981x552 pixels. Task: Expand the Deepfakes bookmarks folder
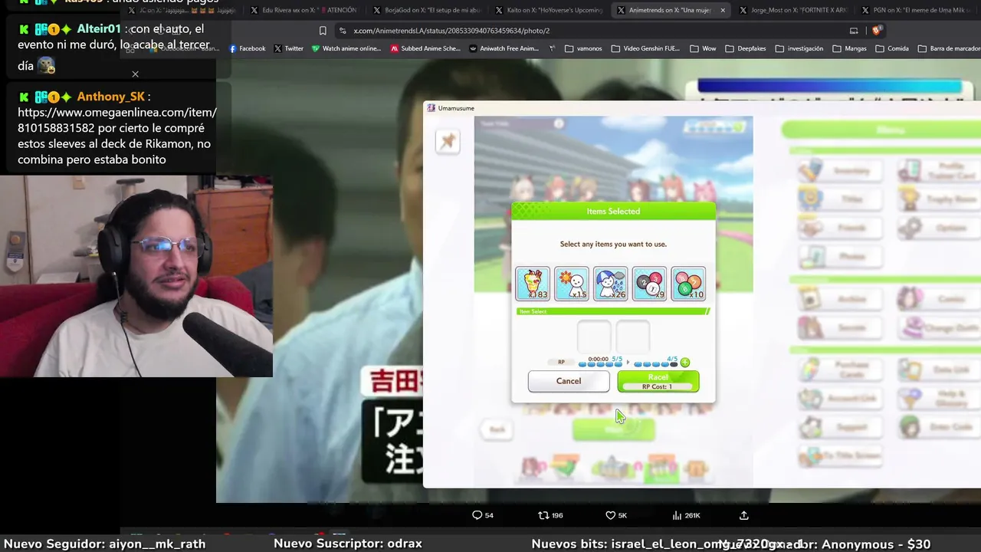[x=745, y=48]
